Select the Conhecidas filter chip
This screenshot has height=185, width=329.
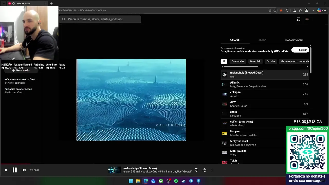point(238,61)
